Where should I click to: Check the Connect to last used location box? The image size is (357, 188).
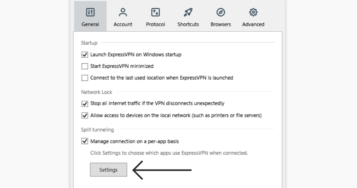(x=85, y=78)
